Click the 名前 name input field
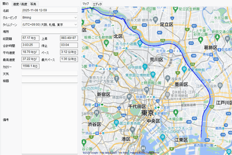The width and height of the screenshot is (232, 155). point(49,11)
